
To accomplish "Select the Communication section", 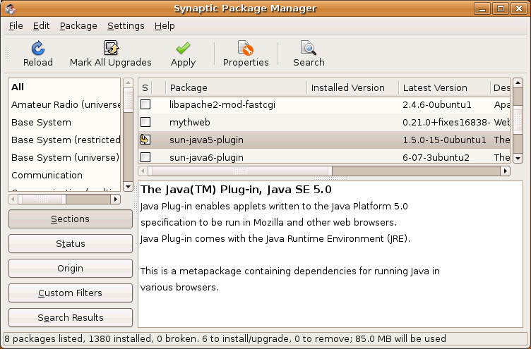I will (64, 175).
